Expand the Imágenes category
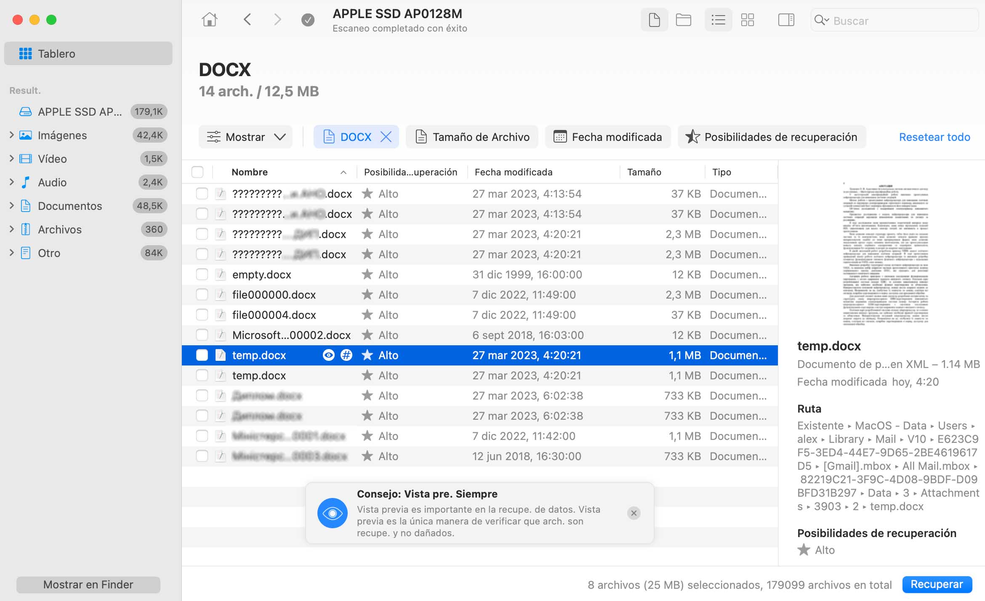Image resolution: width=985 pixels, height=601 pixels. coord(12,135)
